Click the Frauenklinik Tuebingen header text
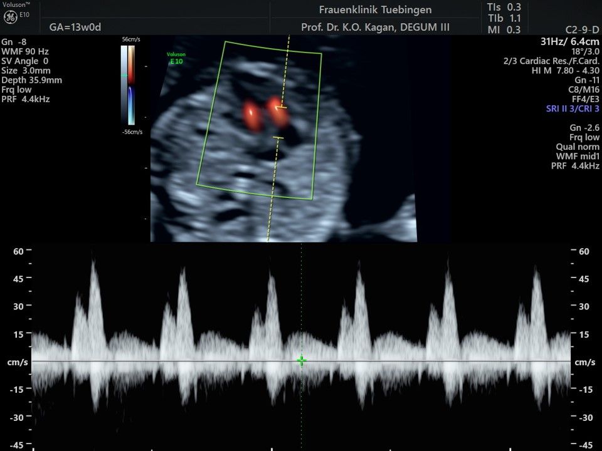This screenshot has height=451, width=602. click(x=375, y=10)
